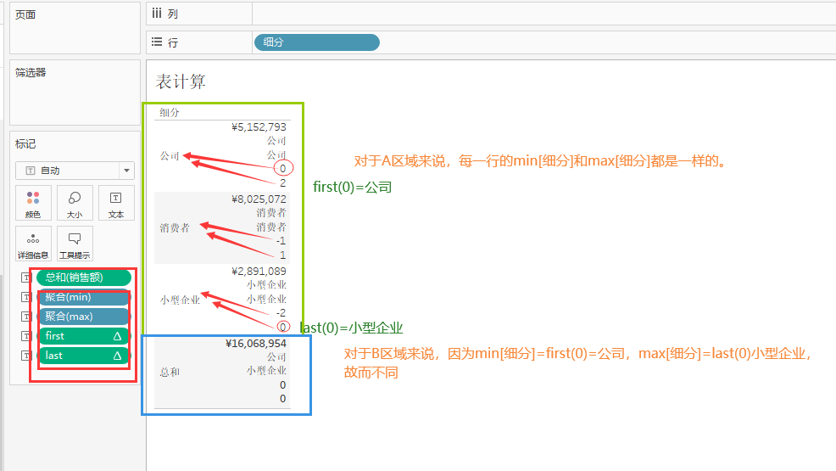Screen dimensions: 836x471
Task: Open the Tooltip (工具提示) marks card
Action: (75, 244)
